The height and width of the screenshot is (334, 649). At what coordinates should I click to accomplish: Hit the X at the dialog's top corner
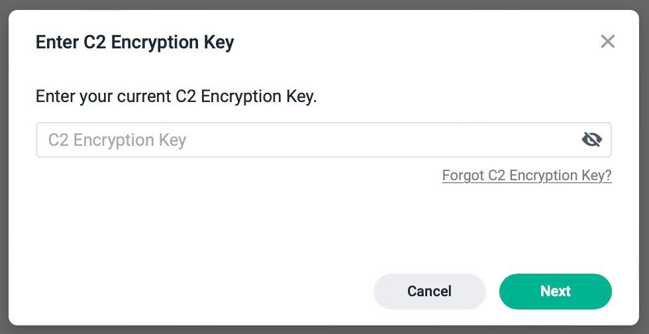[x=608, y=42]
